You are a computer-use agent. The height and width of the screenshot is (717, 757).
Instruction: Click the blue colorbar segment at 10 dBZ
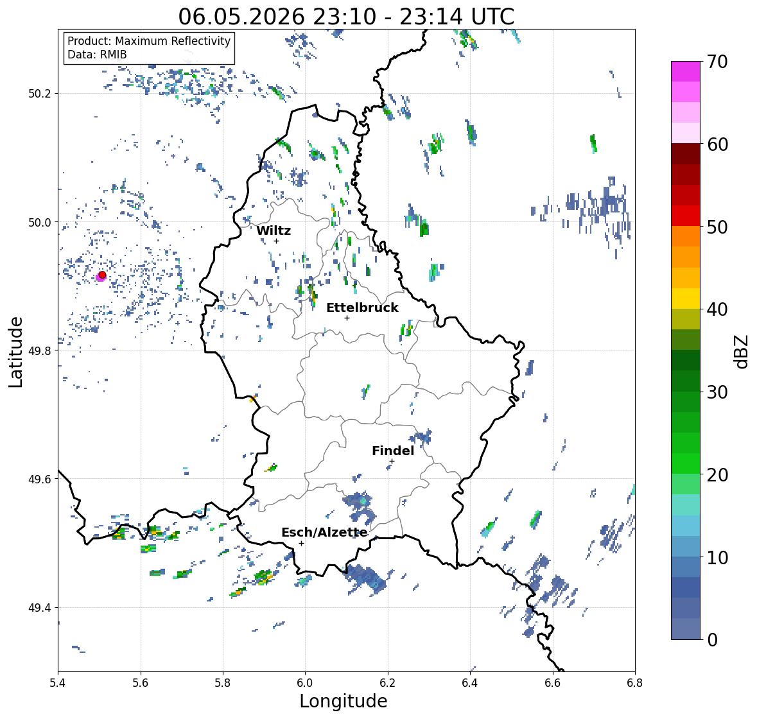point(686,567)
